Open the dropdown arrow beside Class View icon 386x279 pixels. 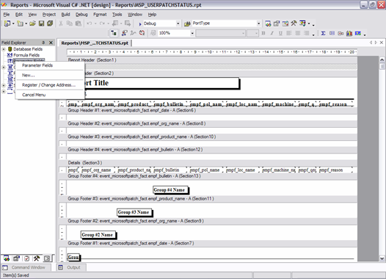pyautogui.click(x=309, y=23)
